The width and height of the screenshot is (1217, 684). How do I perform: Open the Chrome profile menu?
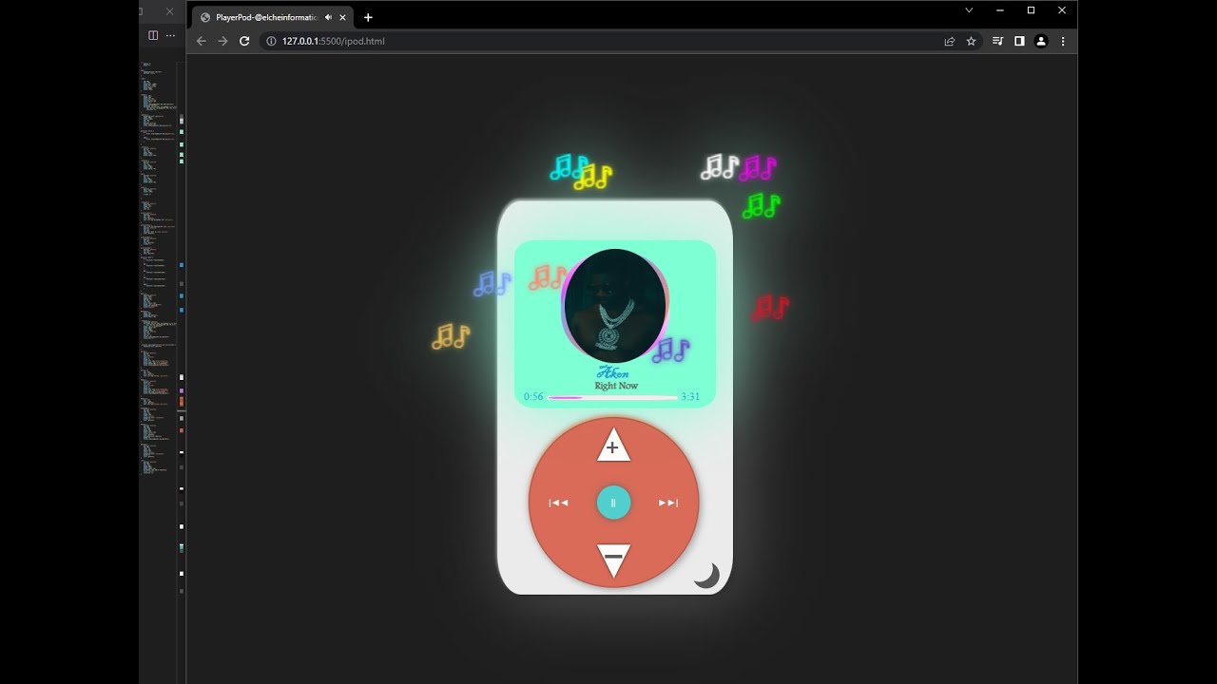(1041, 41)
